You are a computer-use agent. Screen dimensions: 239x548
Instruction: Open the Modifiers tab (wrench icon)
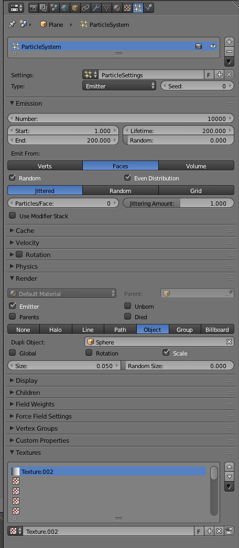pyautogui.click(x=96, y=7)
